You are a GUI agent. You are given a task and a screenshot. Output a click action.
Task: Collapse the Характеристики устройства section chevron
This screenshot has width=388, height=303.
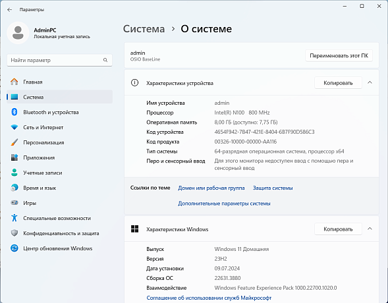point(370,82)
